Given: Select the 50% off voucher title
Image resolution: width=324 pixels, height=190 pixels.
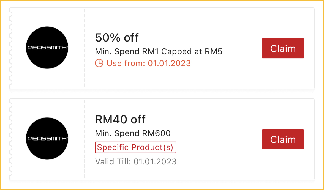Looking at the screenshot, I should click(x=117, y=38).
